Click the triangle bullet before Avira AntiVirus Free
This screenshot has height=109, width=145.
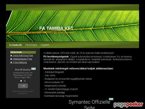(11, 55)
